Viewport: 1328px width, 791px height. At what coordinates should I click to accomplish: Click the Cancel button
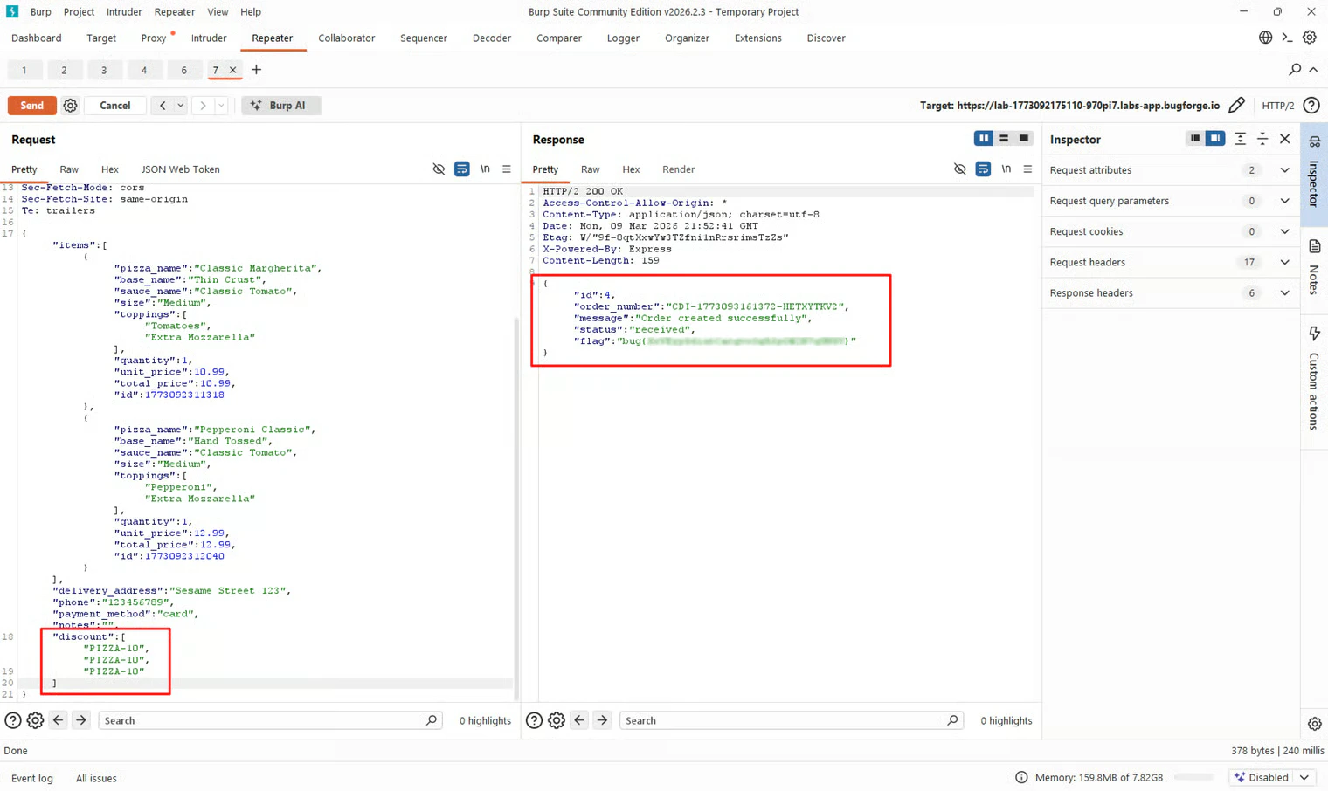click(x=115, y=106)
